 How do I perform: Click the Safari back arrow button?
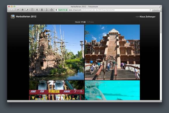pos(10,10)
